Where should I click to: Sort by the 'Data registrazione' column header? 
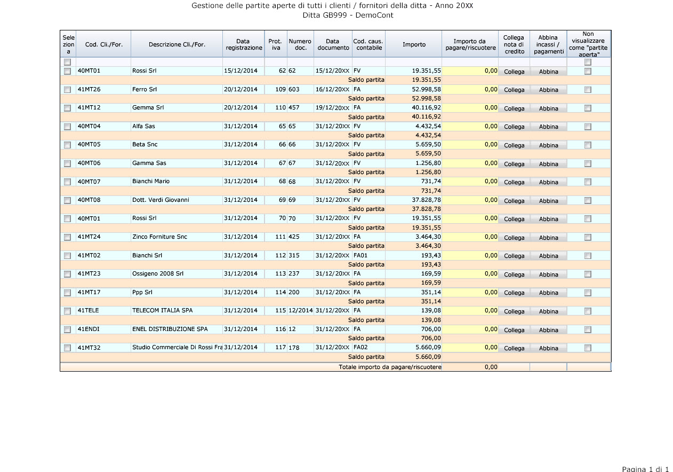coord(244,44)
